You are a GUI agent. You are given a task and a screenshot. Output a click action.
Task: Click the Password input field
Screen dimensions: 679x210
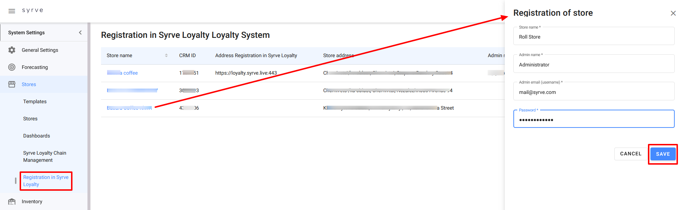pyautogui.click(x=593, y=120)
